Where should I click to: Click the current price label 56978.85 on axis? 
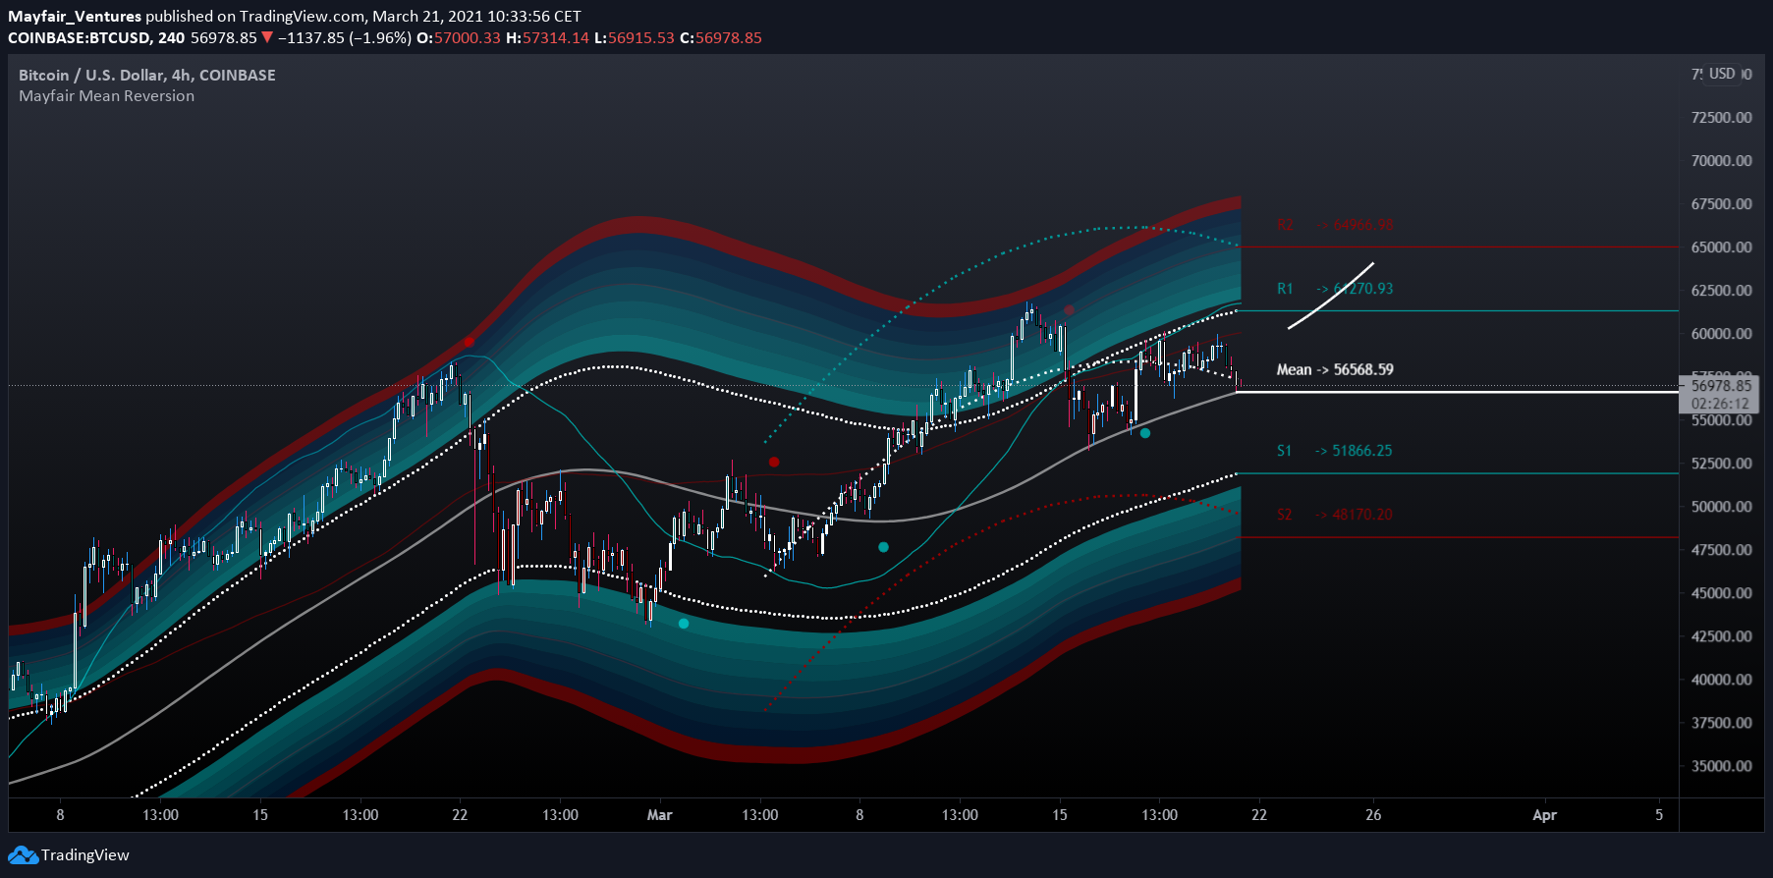click(1721, 386)
